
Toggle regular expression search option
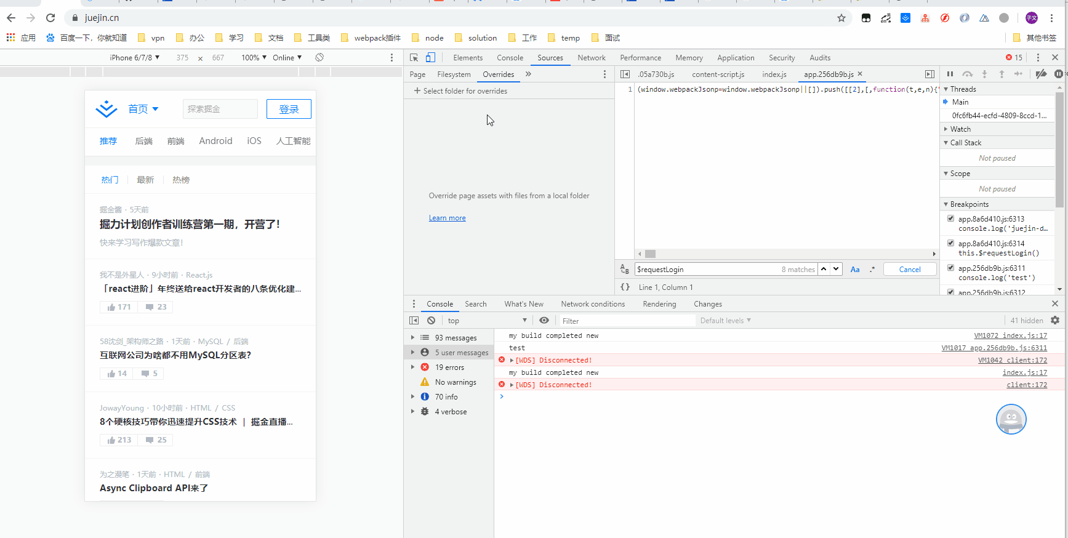click(872, 269)
